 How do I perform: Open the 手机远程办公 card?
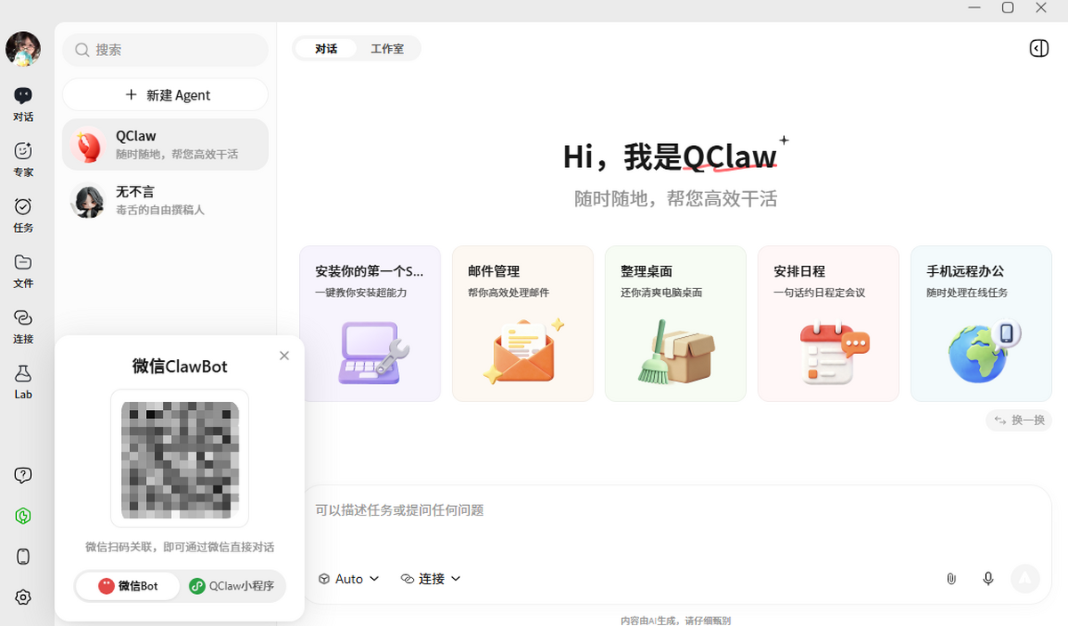pyautogui.click(x=981, y=324)
